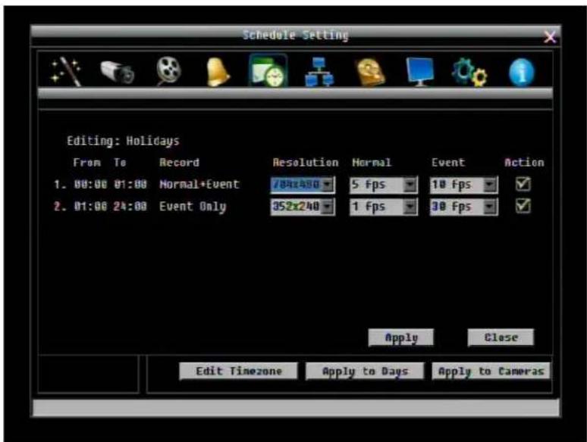Open the setup wizard magic wand icon
This screenshot has height=442, width=587.
coord(66,71)
